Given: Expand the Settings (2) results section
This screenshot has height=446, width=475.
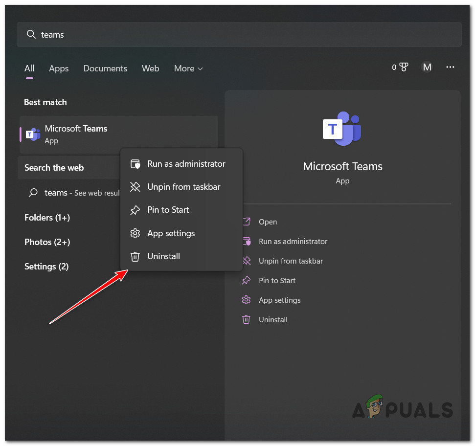Looking at the screenshot, I should click(46, 267).
